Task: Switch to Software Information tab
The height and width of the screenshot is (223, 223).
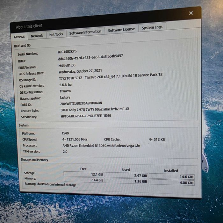Action: click(85, 32)
